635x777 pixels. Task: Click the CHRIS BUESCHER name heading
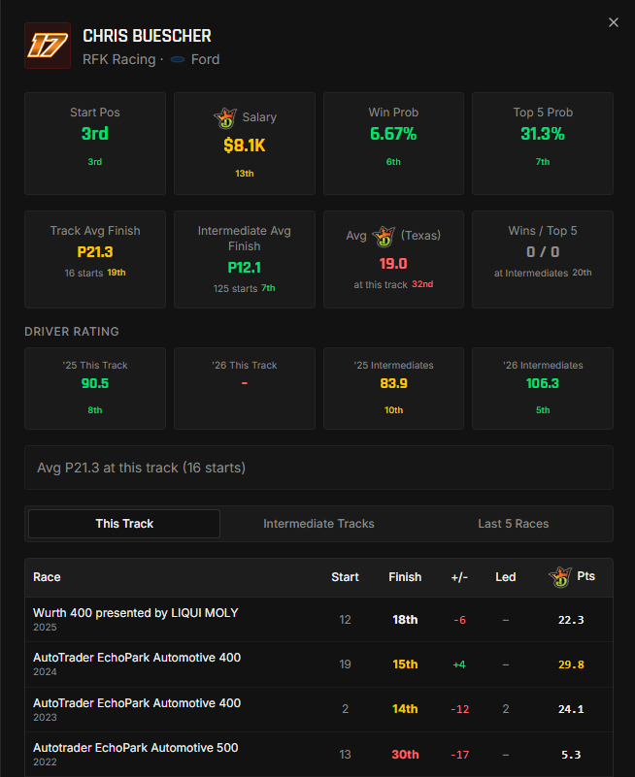coord(147,36)
